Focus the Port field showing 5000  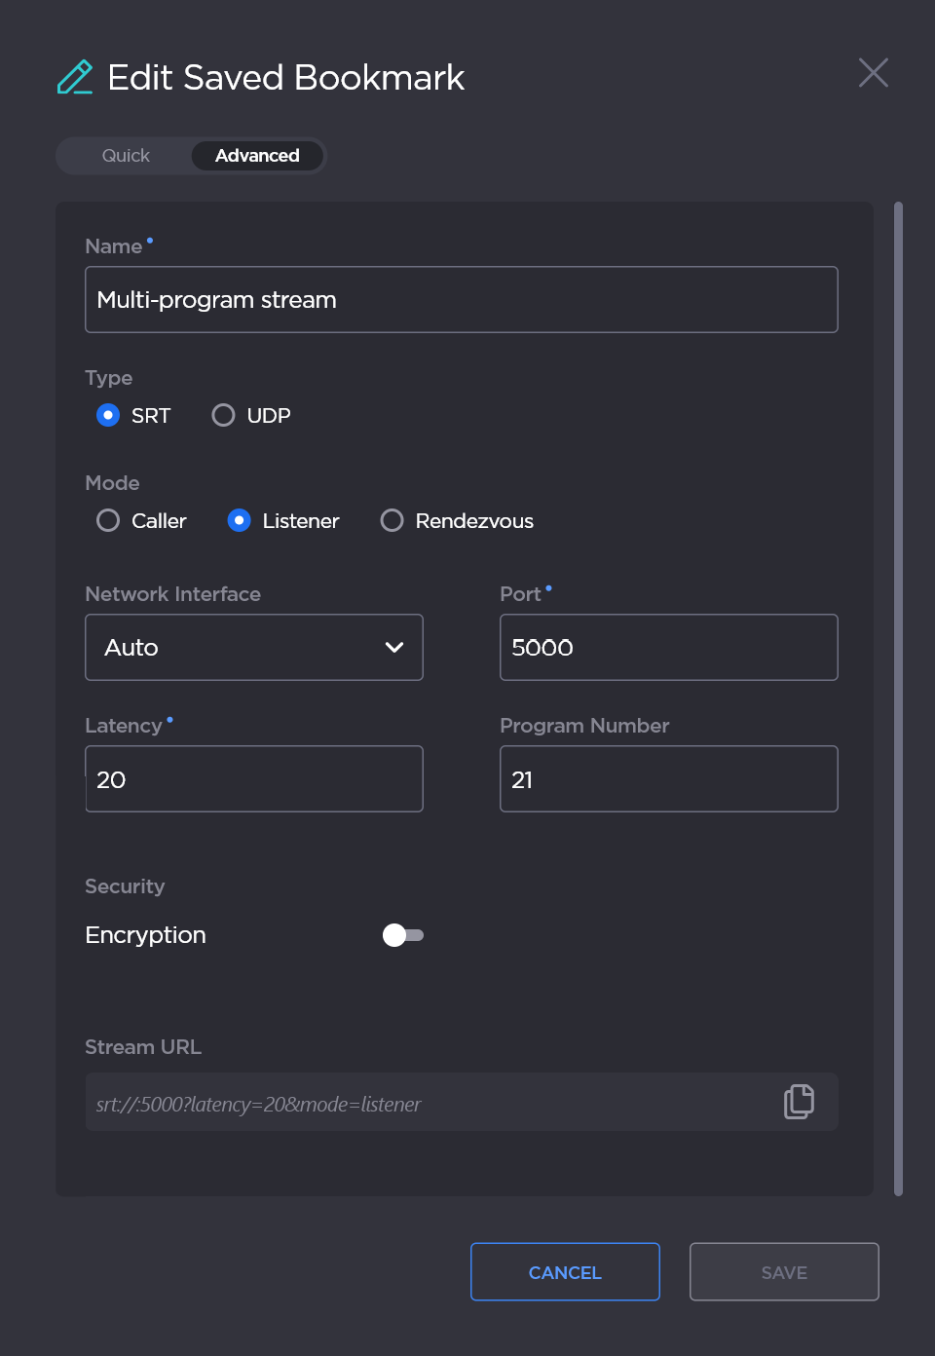(x=668, y=648)
